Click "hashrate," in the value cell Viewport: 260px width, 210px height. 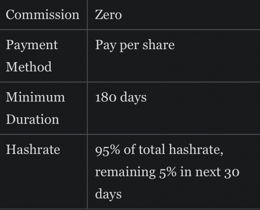click(x=196, y=150)
